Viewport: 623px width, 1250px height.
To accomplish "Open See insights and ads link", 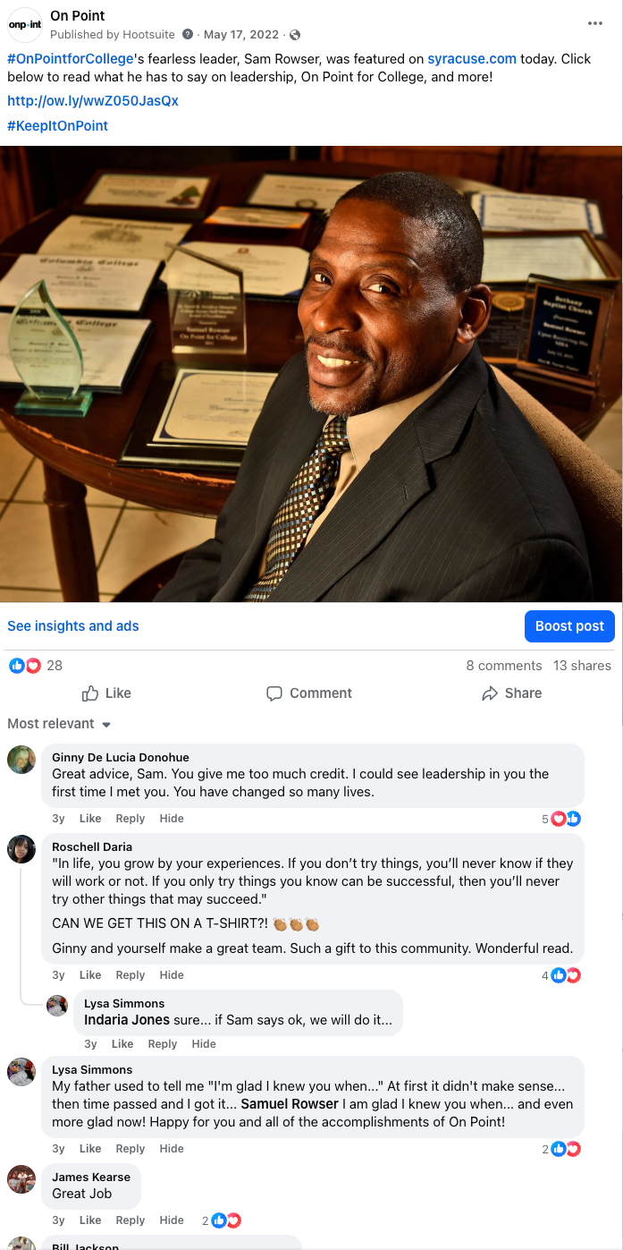I will 73,626.
